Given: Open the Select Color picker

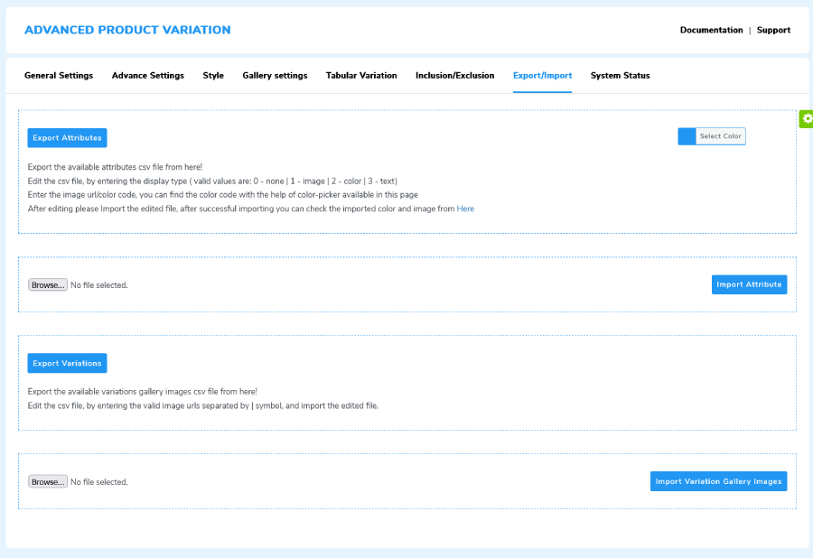Looking at the screenshot, I should point(720,136).
